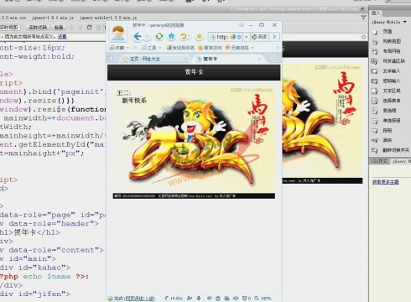Click the http address field

pos(226,37)
